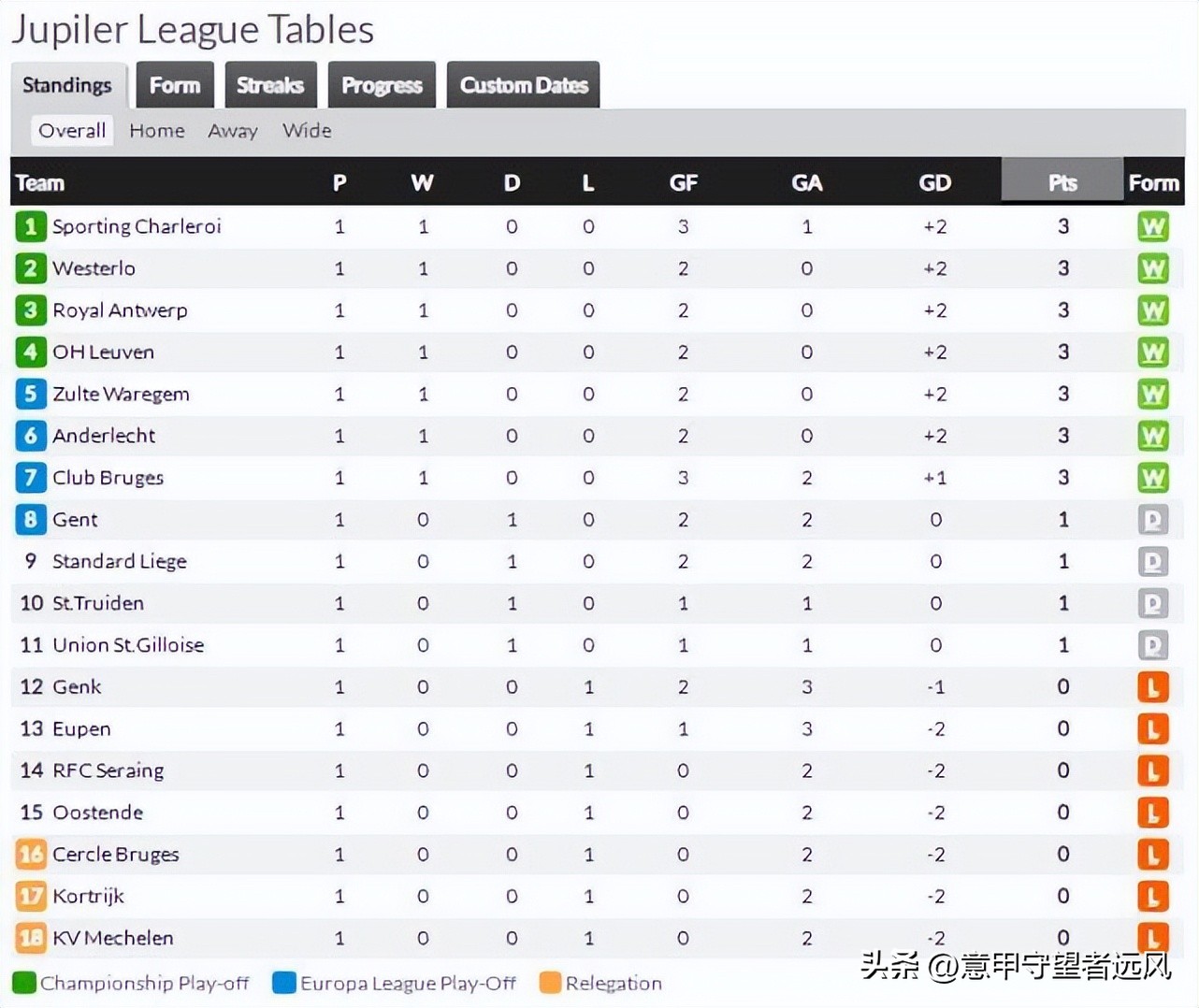The width and height of the screenshot is (1199, 1008).
Task: Open the Form tab
Action: (x=175, y=85)
